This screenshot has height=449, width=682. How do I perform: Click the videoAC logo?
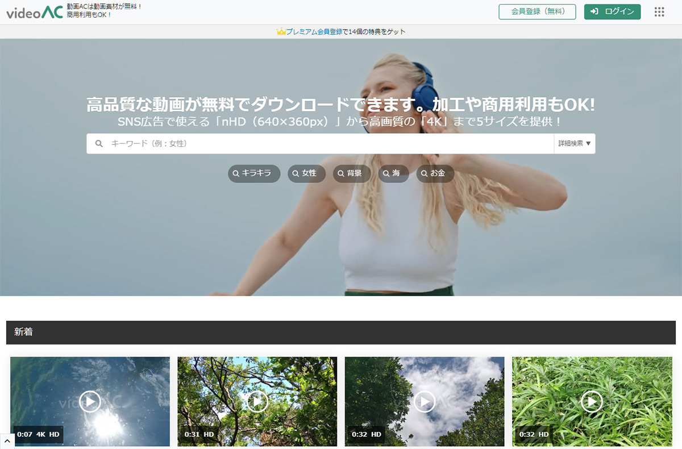[35, 11]
